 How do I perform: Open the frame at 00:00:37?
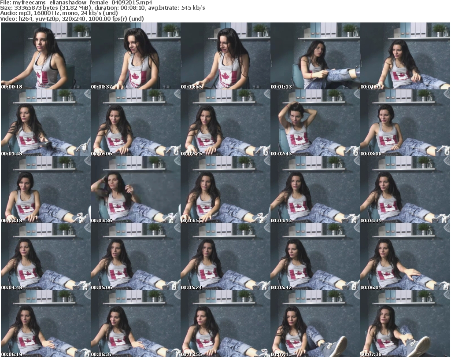click(x=136, y=56)
